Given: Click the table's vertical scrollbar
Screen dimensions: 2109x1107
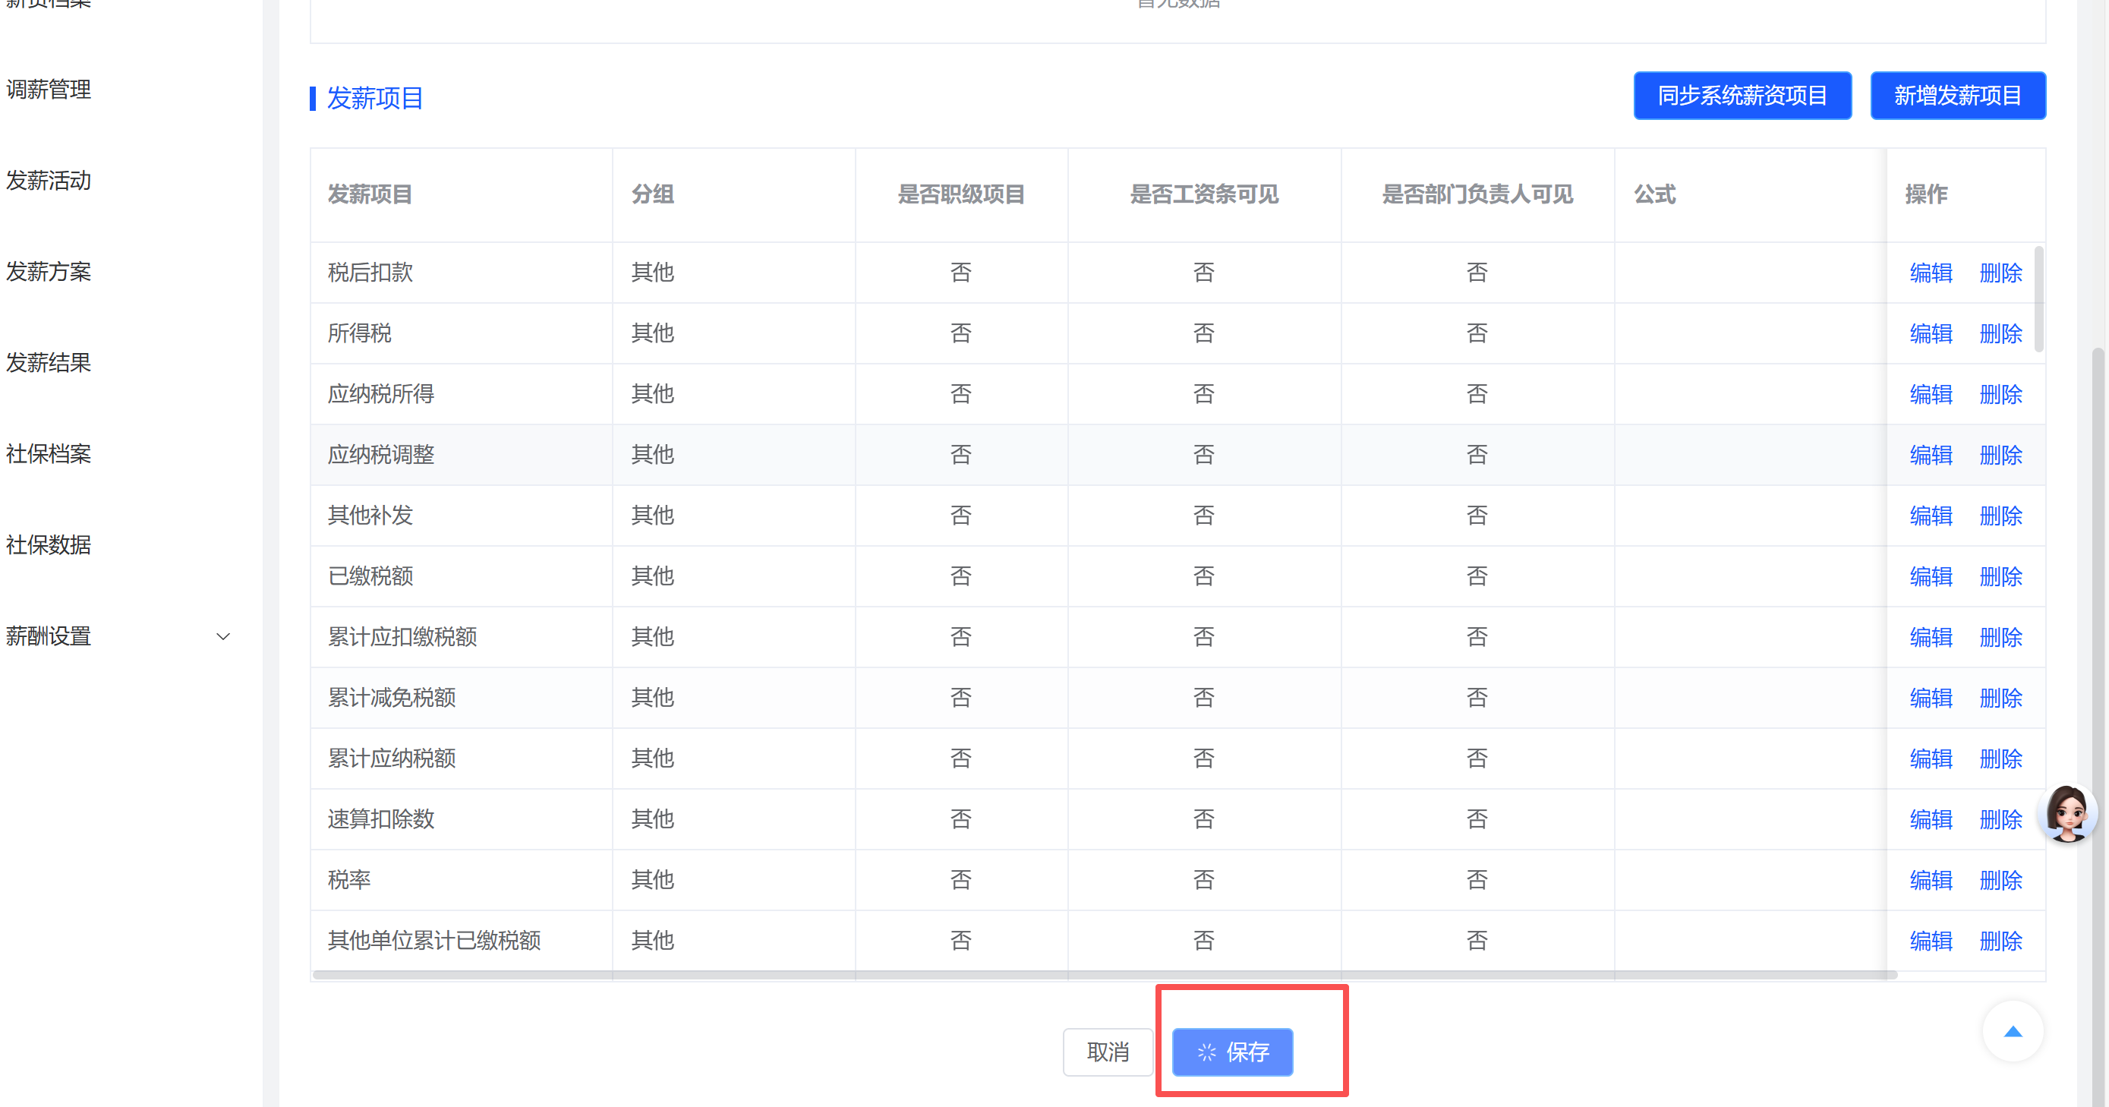Looking at the screenshot, I should [2038, 299].
